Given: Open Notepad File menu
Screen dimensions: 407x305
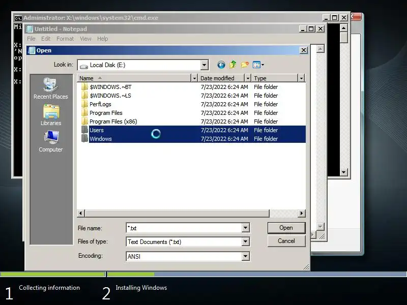Looking at the screenshot, I should point(31,39).
